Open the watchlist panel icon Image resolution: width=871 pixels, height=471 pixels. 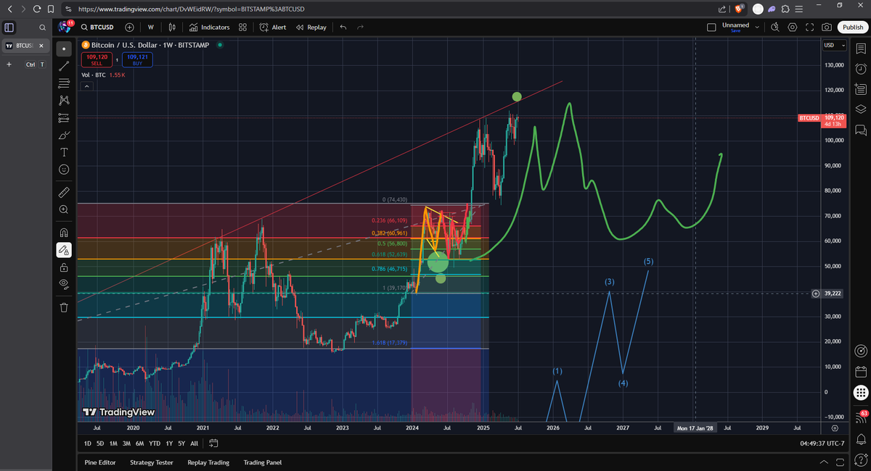click(861, 49)
